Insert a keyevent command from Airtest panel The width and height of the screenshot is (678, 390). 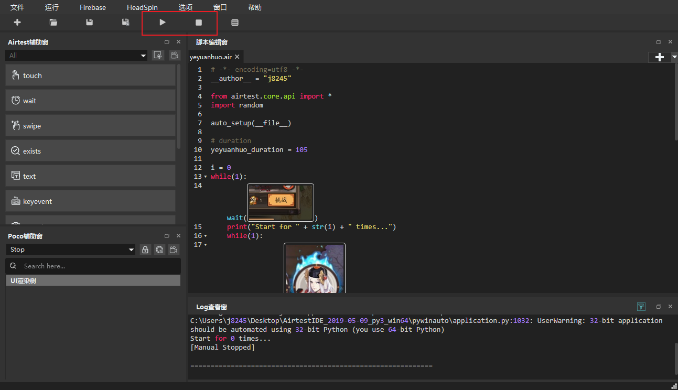tap(91, 201)
